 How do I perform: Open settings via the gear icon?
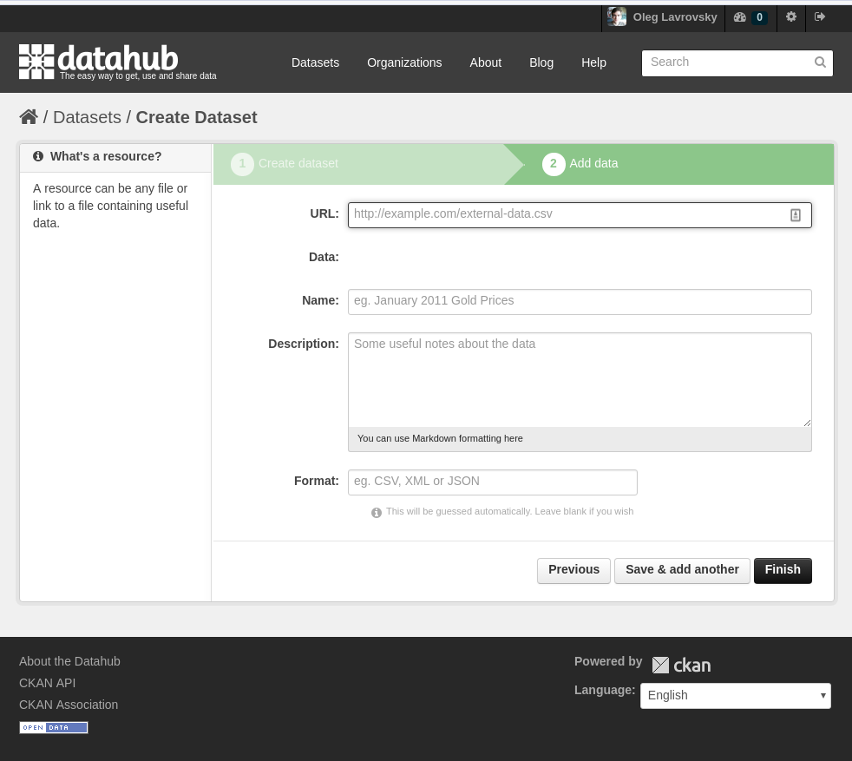[791, 16]
